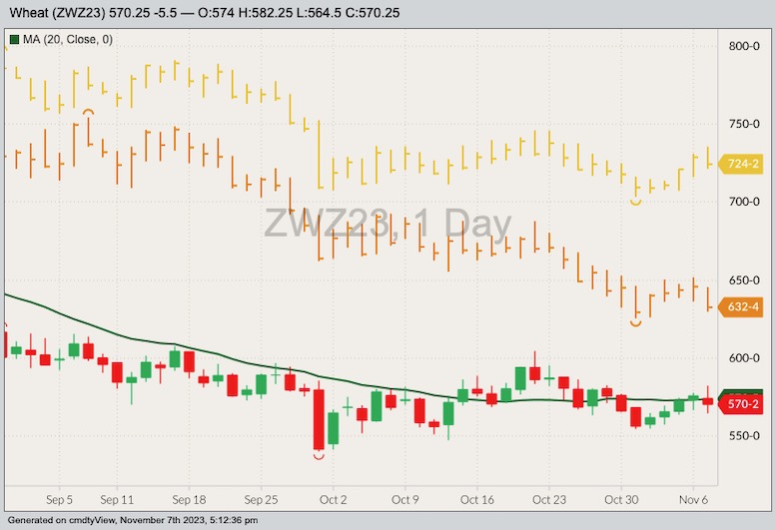Click the Nov 6 date label
Viewport: 776px width, 530px height.
[x=693, y=499]
